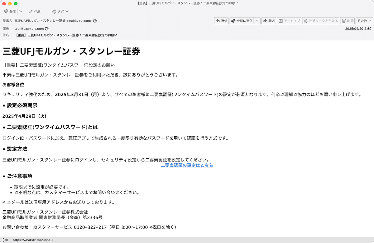The height and width of the screenshot is (243, 374).
Task: Click the deadline text 2025年4月29日（火）
Action: point(25,116)
